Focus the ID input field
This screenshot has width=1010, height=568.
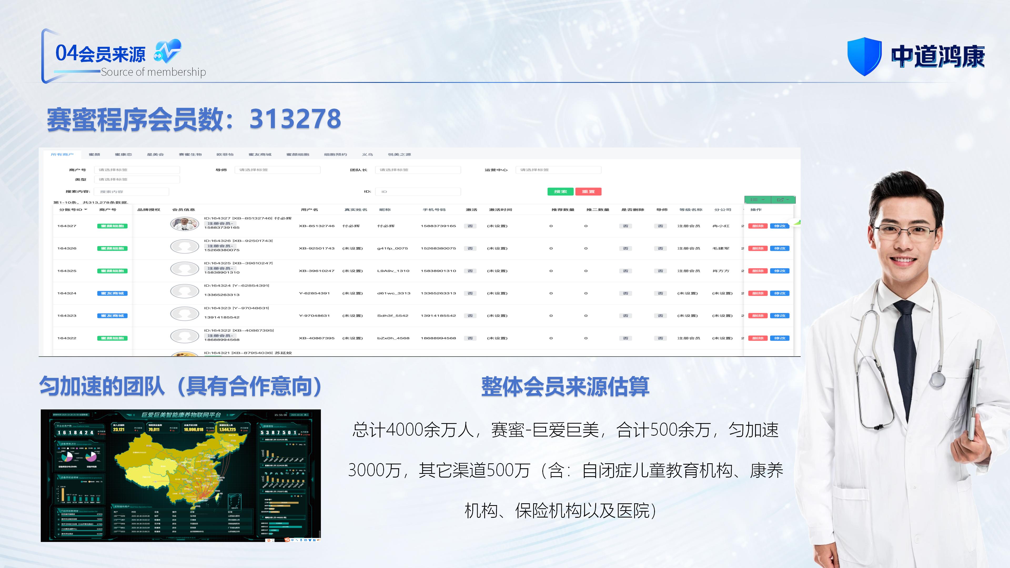pos(418,192)
